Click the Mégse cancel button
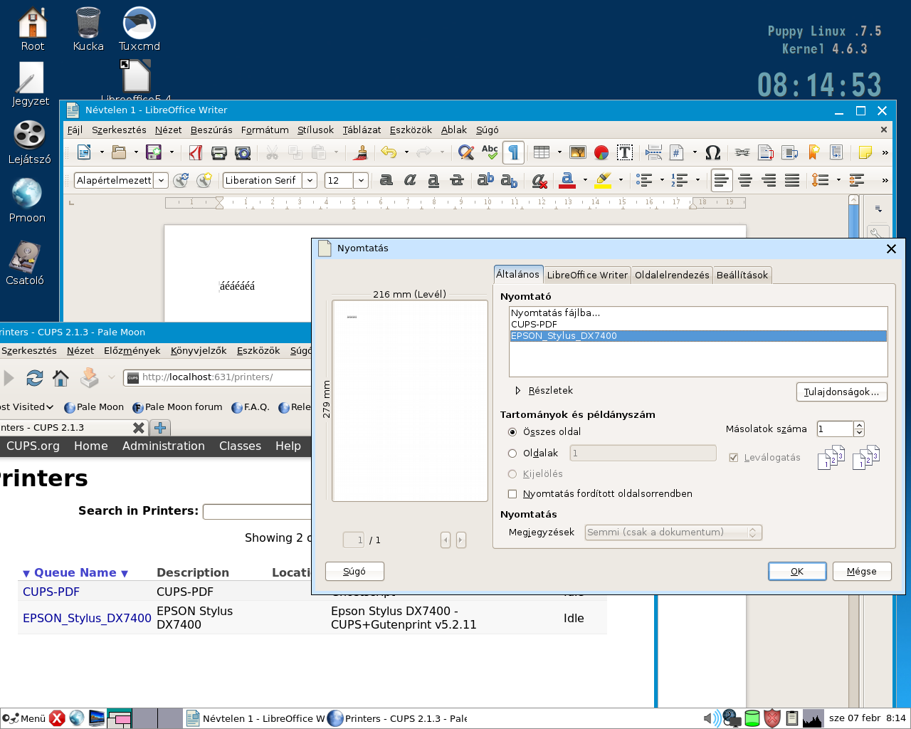Image resolution: width=911 pixels, height=729 pixels. 861,572
